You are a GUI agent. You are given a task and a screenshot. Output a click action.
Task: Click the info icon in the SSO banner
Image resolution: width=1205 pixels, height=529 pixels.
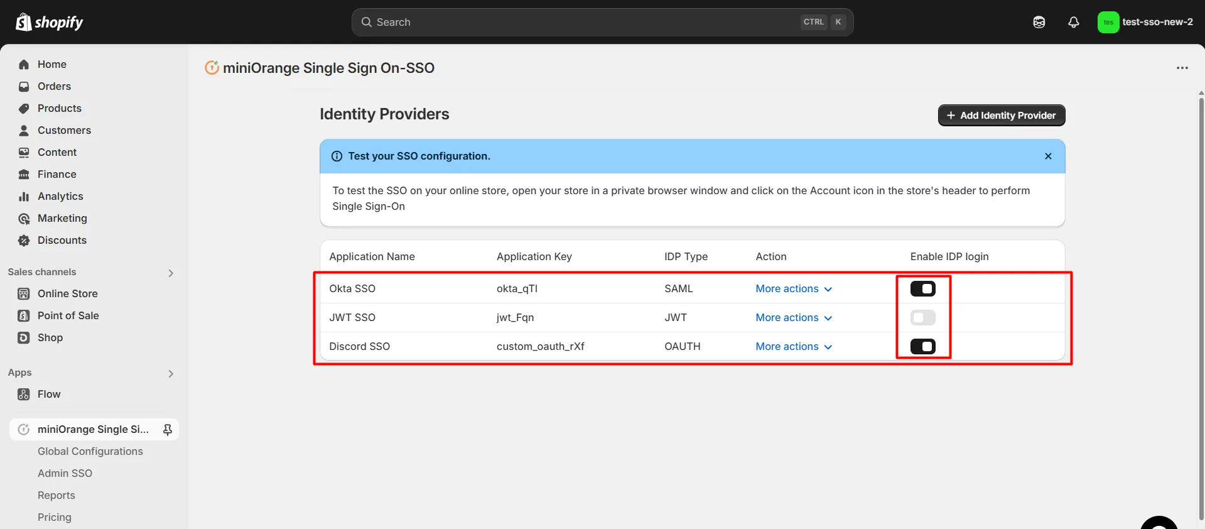click(337, 156)
